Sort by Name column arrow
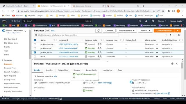 [54, 40]
